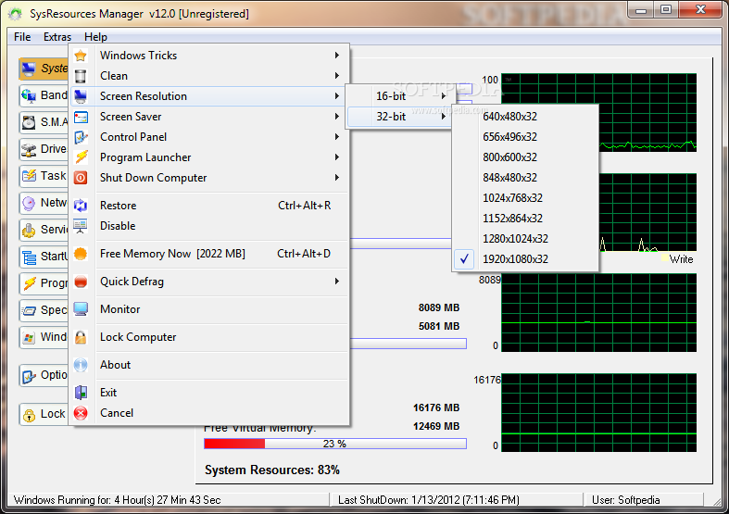Image resolution: width=729 pixels, height=514 pixels.
Task: Click the yellow Write legend swatch
Action: 665,258
